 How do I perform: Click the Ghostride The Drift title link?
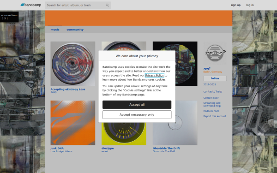pos(166,148)
